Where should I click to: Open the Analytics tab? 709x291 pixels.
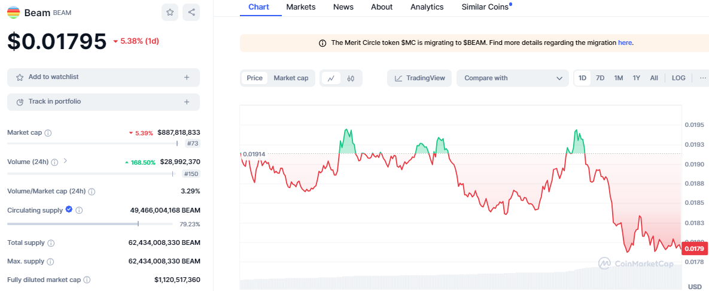tap(427, 7)
